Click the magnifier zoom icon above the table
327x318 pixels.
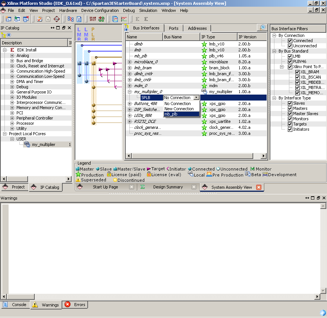(262, 27)
